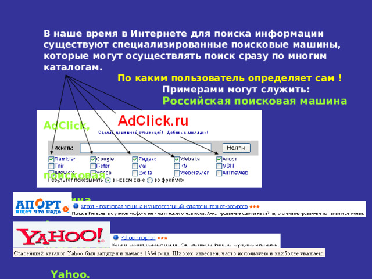This screenshot has height=279, width=372.
Task: Click the info icon beside Yahoo link
Action: click(x=116, y=237)
